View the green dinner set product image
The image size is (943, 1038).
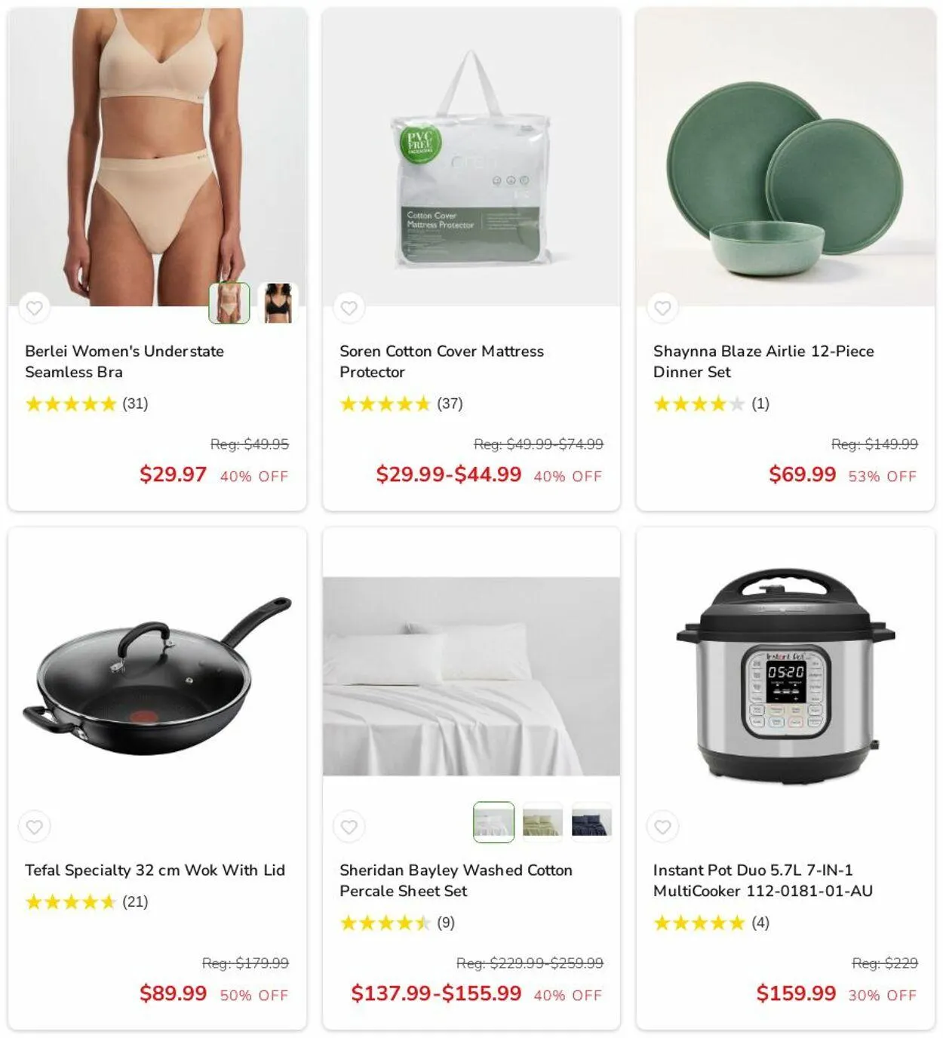click(x=785, y=158)
